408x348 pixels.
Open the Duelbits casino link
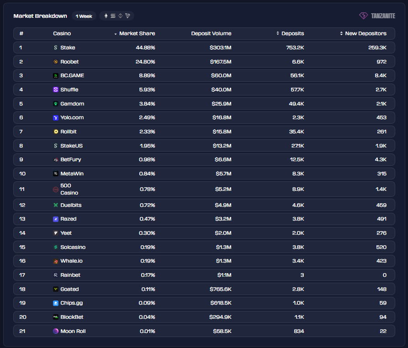tap(71, 205)
